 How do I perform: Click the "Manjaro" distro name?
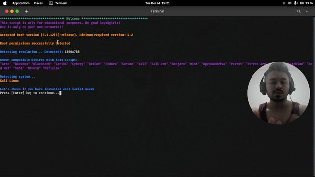coord(178,64)
